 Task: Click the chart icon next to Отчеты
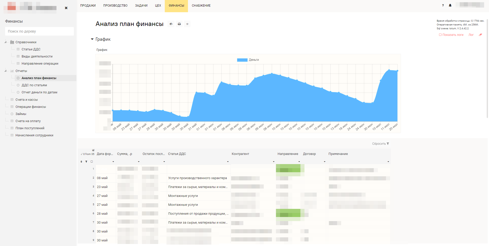click(x=12, y=71)
